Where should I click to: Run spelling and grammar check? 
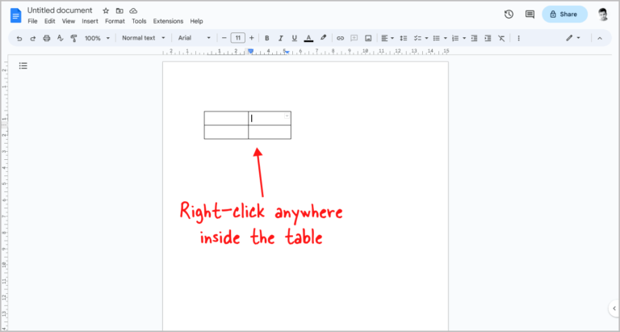tap(60, 38)
